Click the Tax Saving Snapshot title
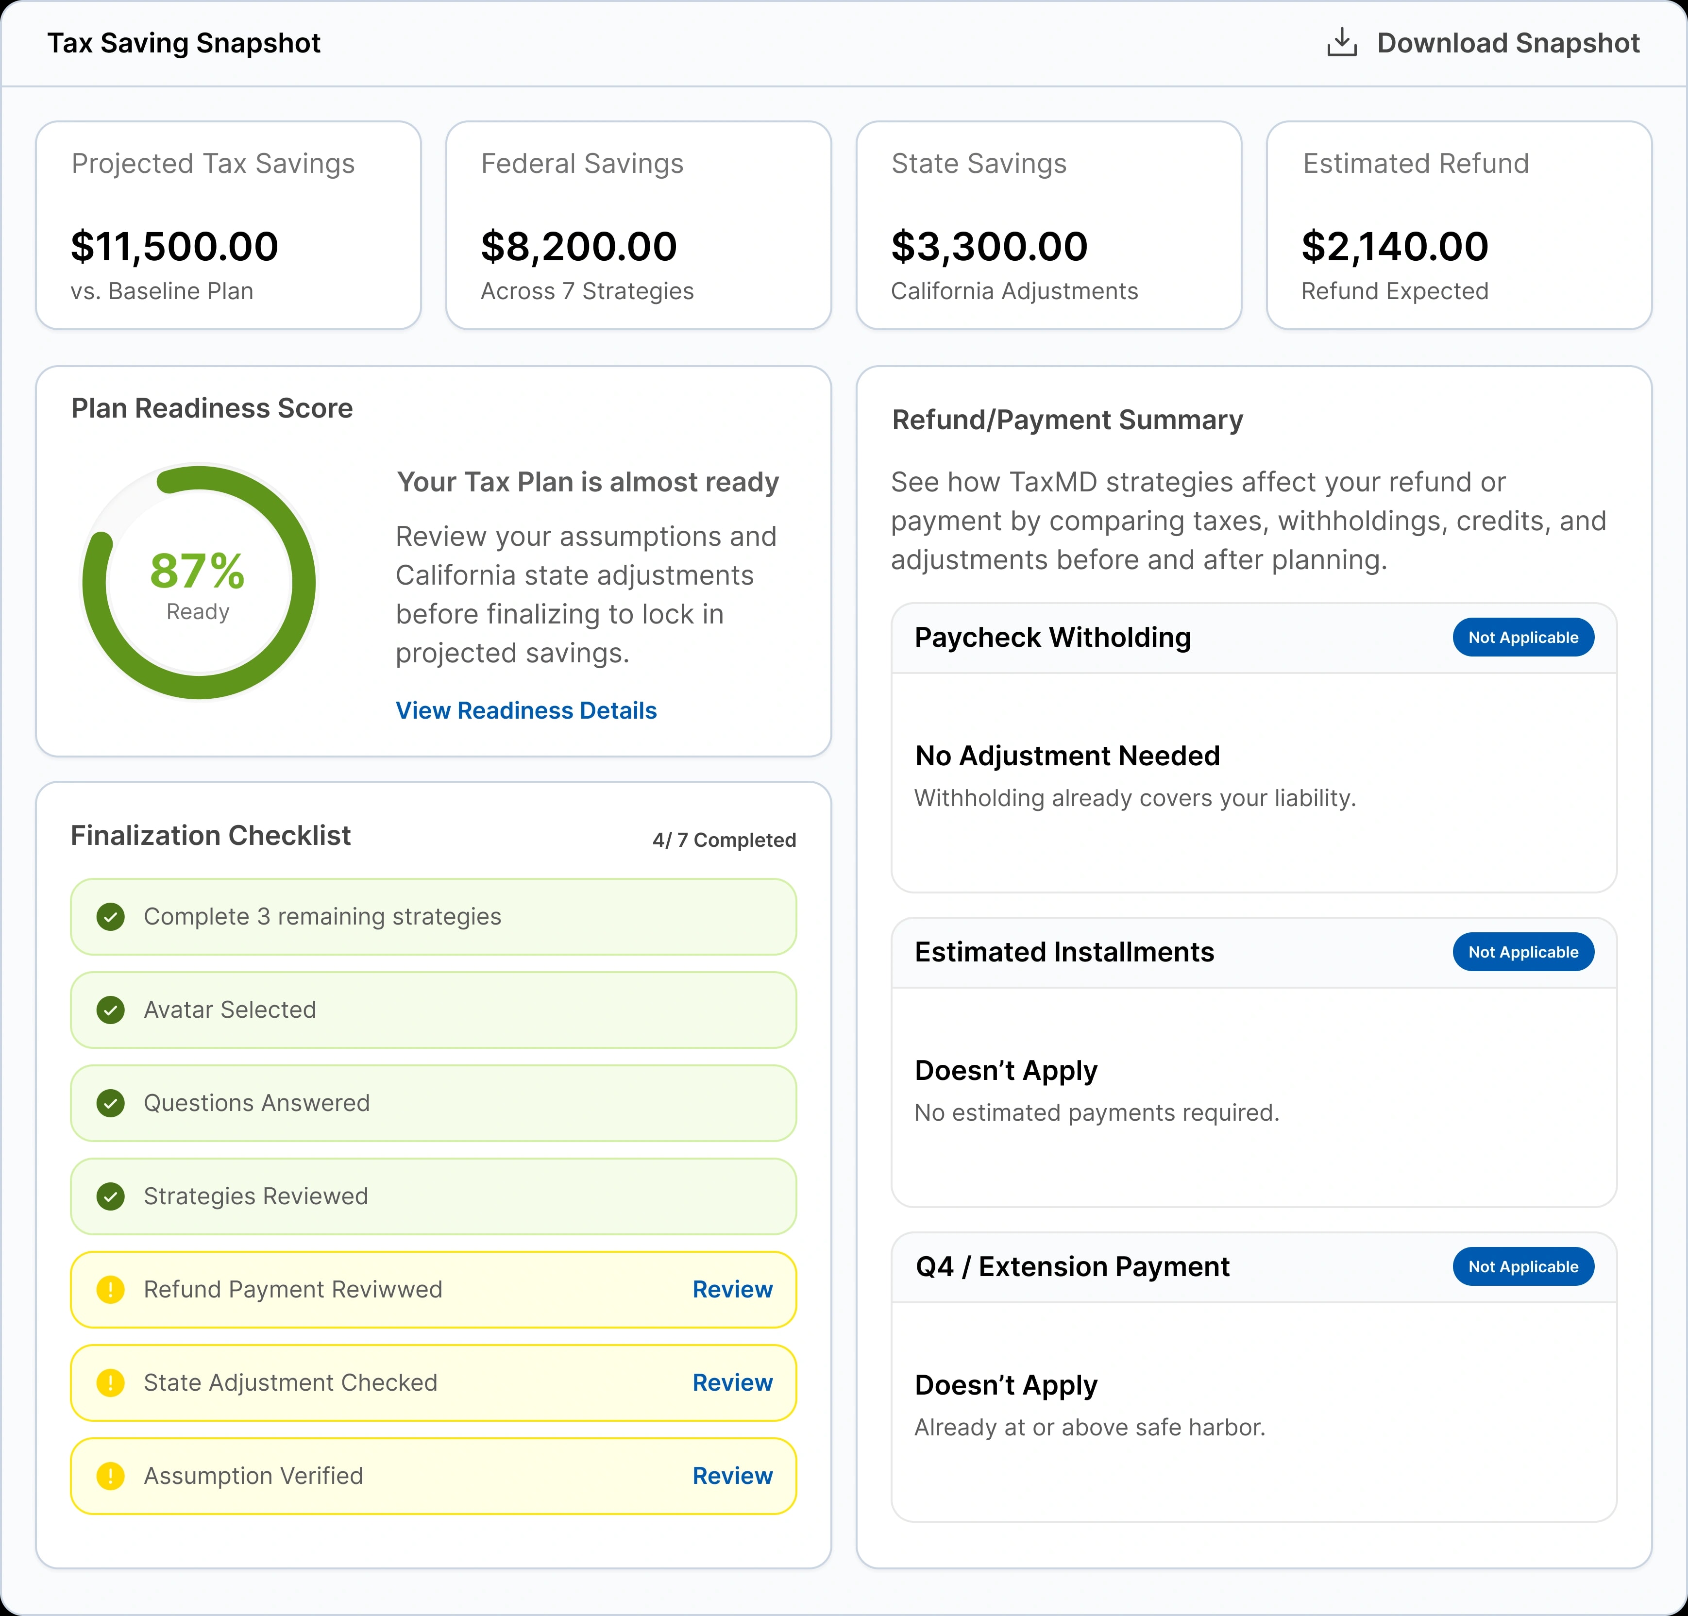This screenshot has height=1616, width=1688. point(184,43)
